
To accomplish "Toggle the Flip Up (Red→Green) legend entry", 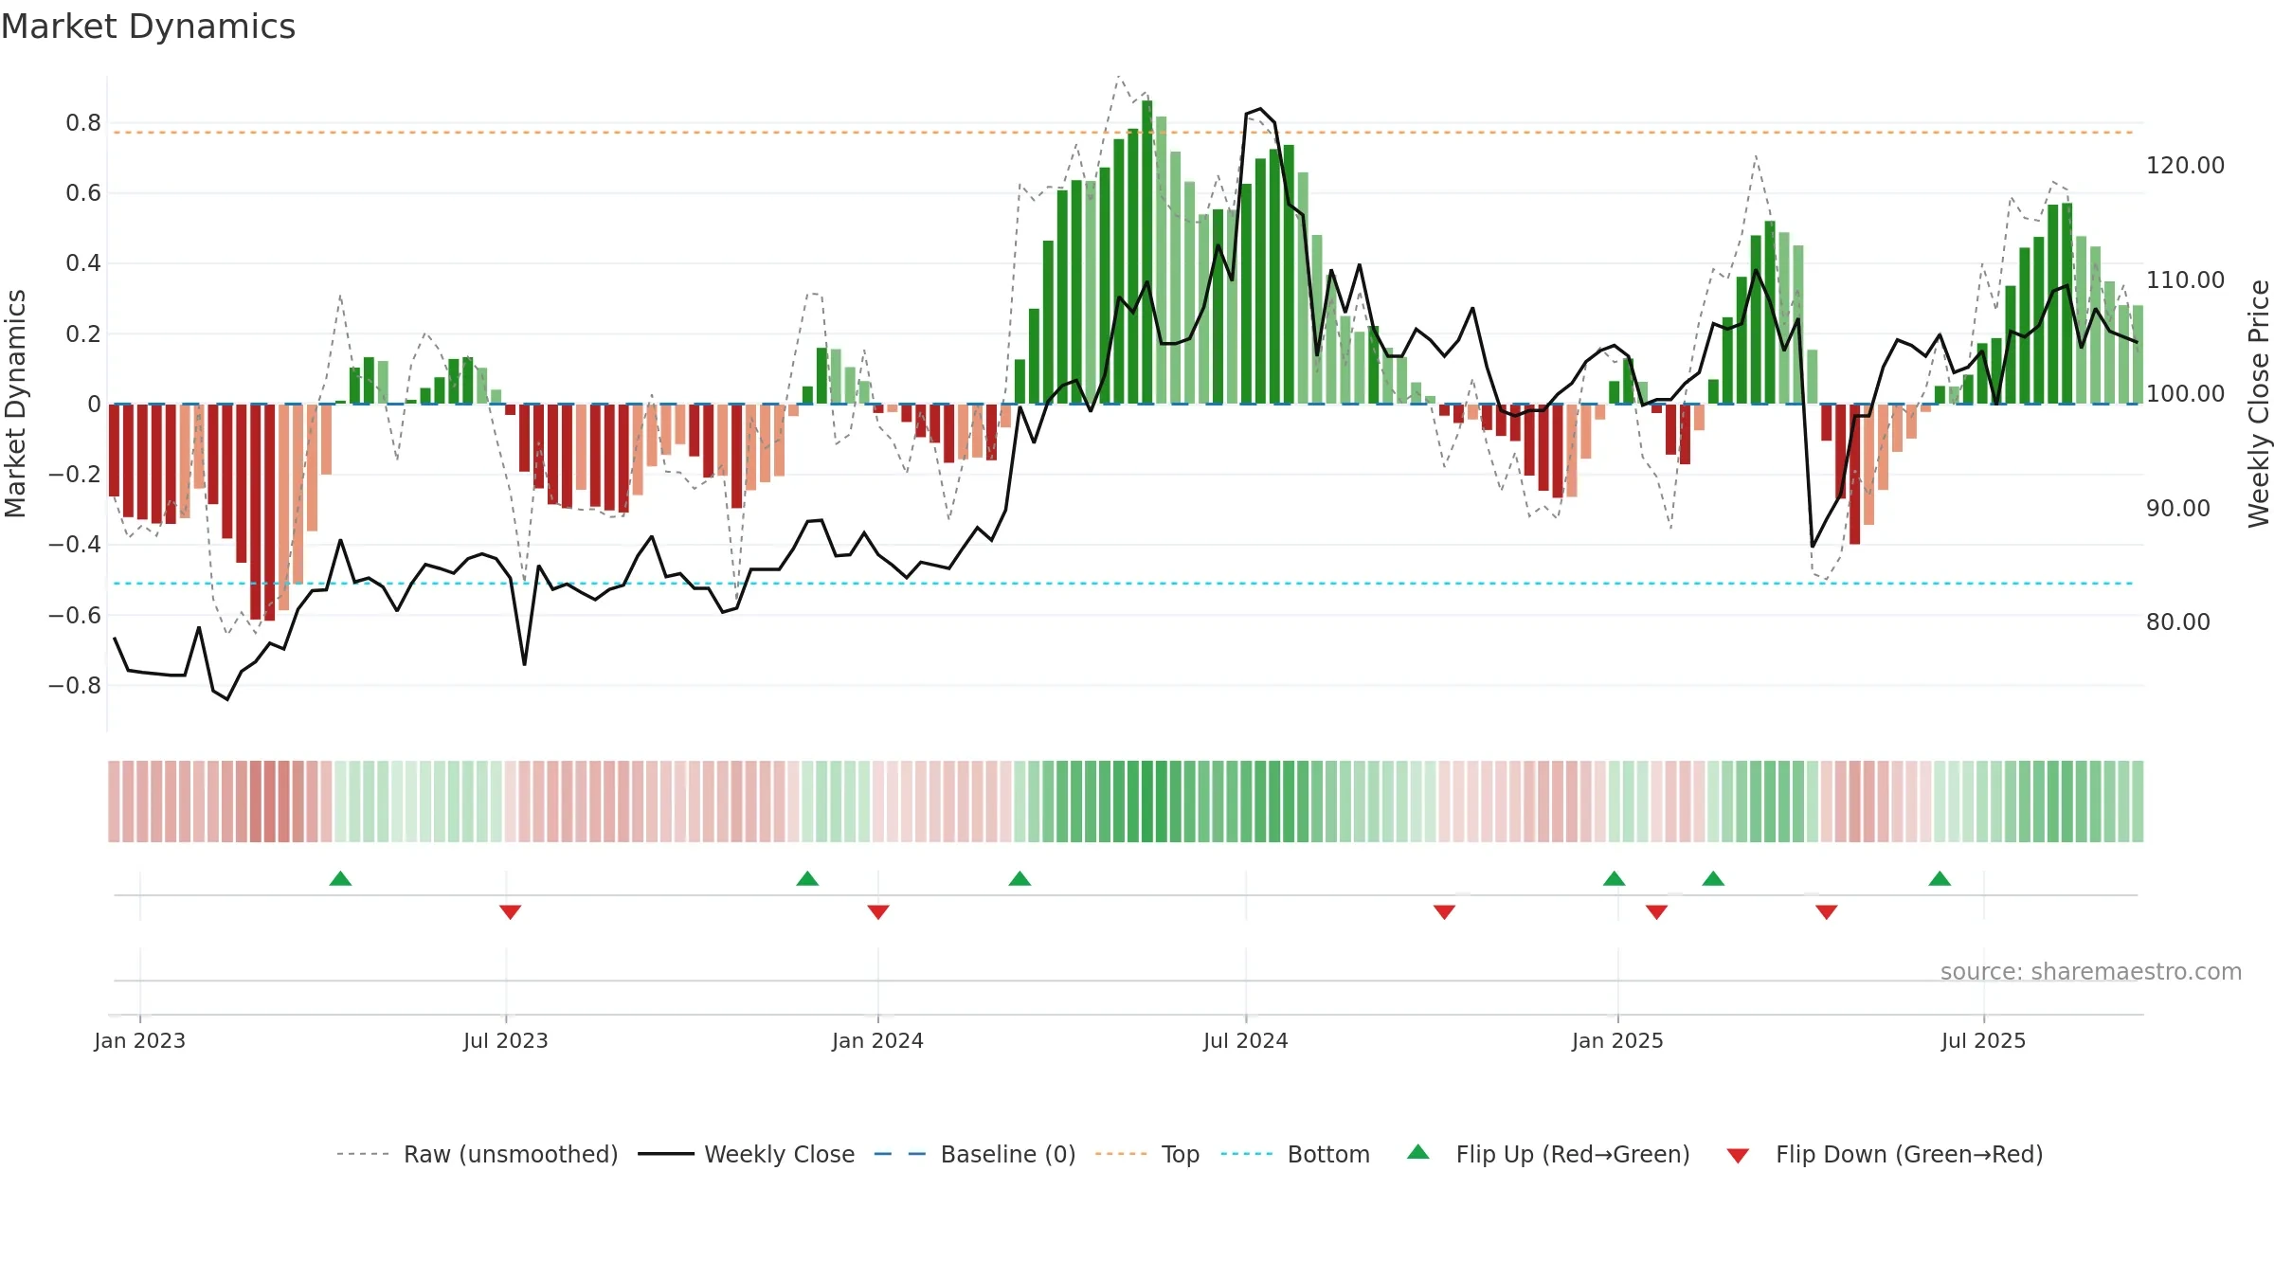I will pos(1548,1154).
